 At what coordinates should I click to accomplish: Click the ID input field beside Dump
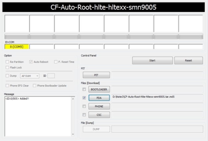(x=51, y=76)
